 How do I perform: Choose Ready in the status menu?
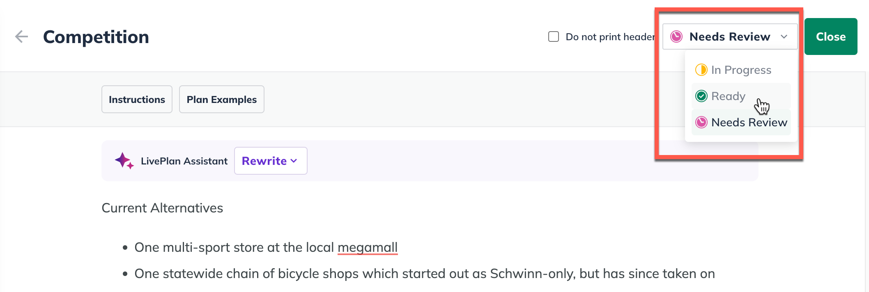click(x=741, y=96)
